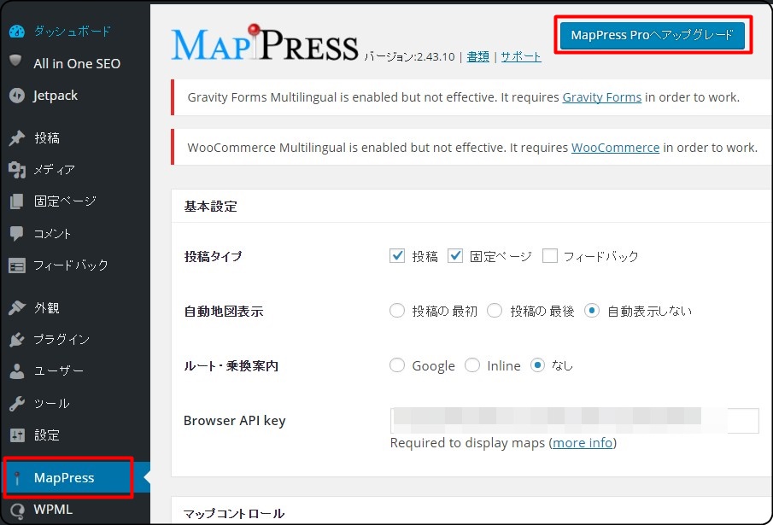Click the Jetpack lightning icon
This screenshot has width=773, height=525.
(17, 96)
